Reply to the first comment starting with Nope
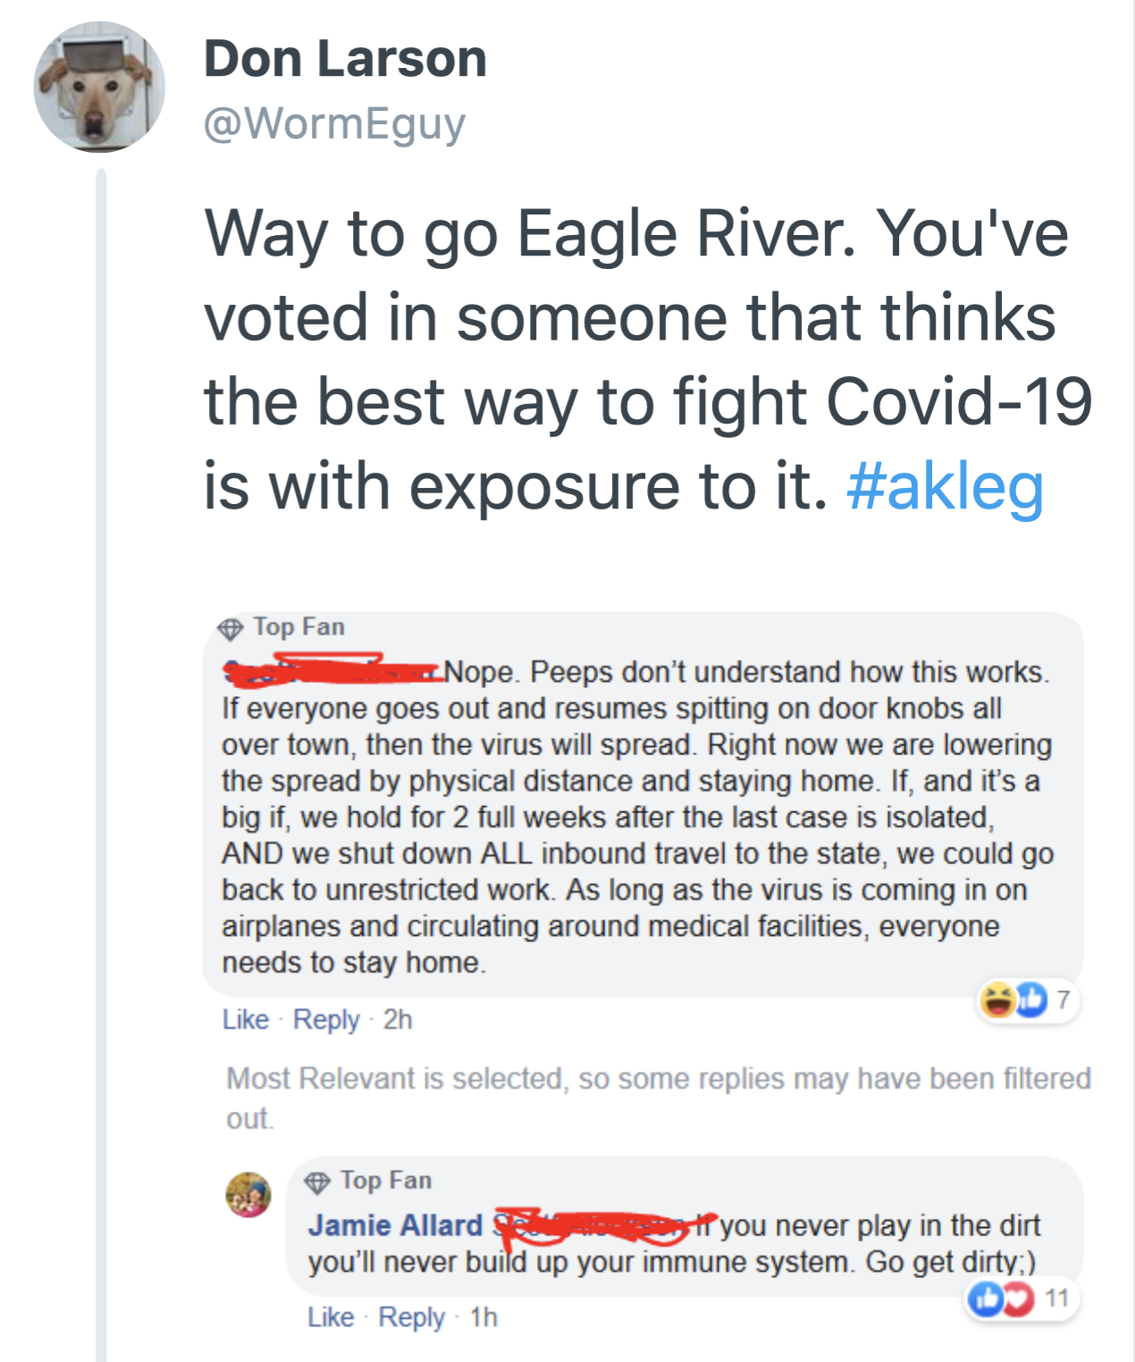Screen dimensions: 1135x1362 pos(326,1020)
